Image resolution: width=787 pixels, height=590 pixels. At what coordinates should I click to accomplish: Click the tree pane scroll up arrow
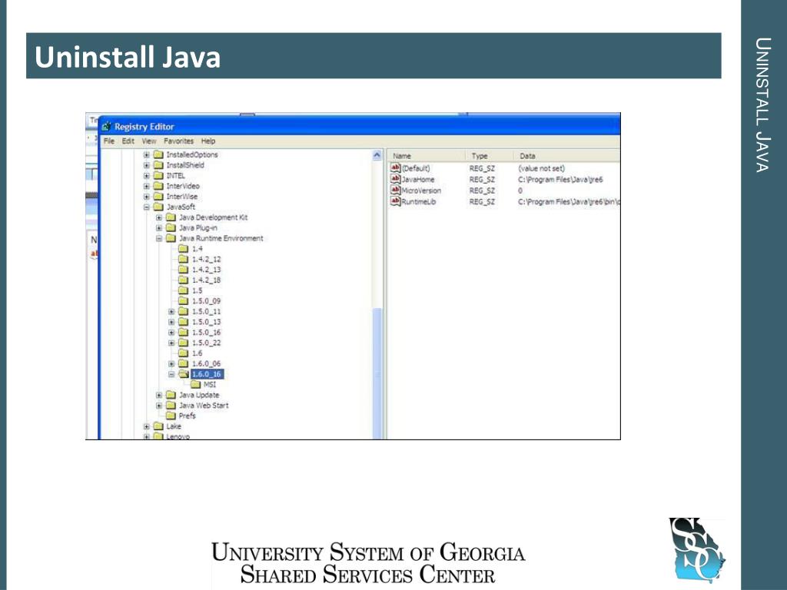377,155
